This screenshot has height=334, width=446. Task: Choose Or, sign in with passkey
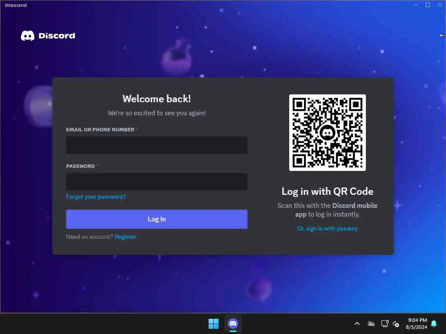(x=328, y=228)
